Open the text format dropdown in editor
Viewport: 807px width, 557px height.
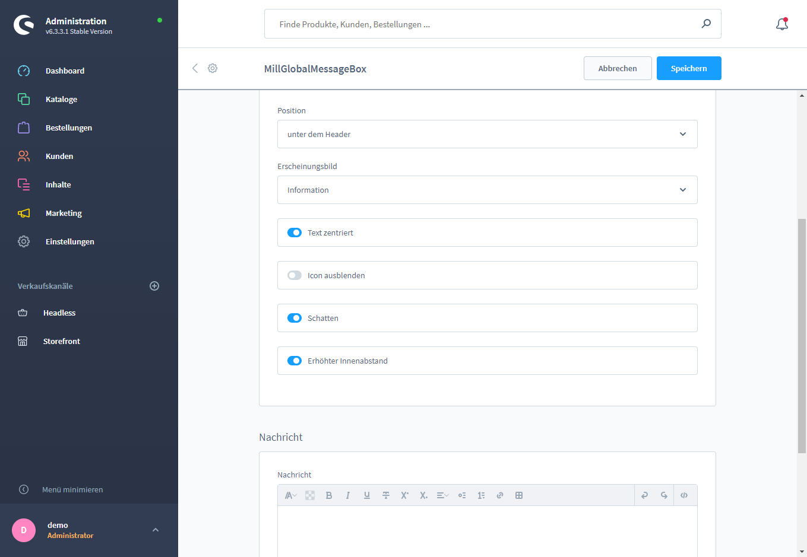coord(291,495)
